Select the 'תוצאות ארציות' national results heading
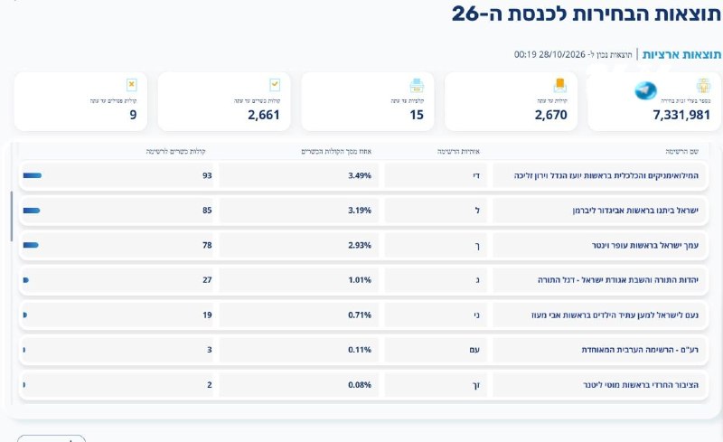The width and height of the screenshot is (723, 442). (x=681, y=54)
